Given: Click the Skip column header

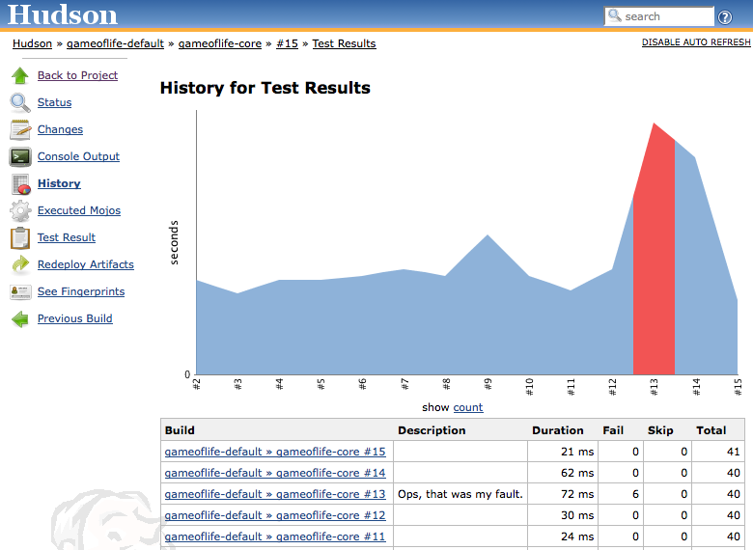Looking at the screenshot, I should click(x=660, y=430).
